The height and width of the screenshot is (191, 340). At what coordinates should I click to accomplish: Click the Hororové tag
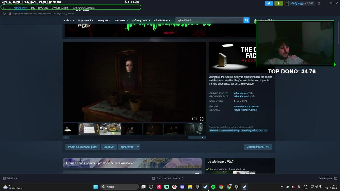[x=214, y=131]
